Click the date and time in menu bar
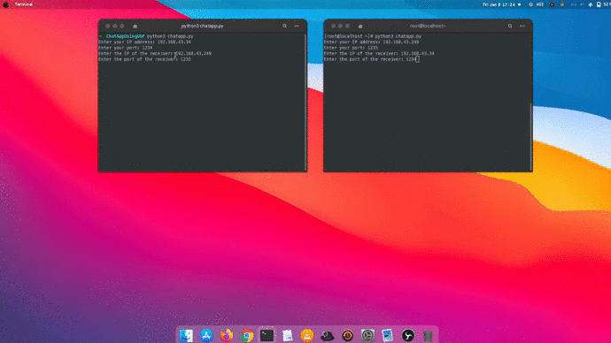The width and height of the screenshot is (611, 343). tap(499, 4)
